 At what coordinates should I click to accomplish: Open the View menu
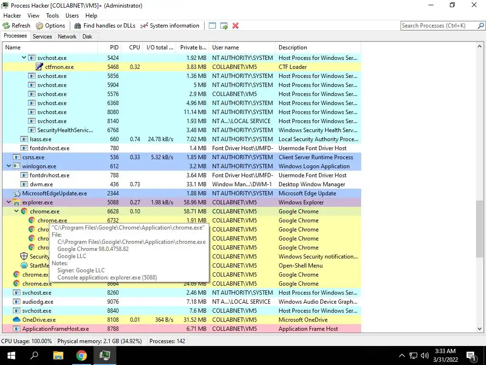(x=34, y=16)
